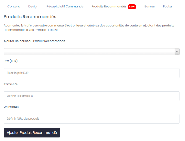Click the Prix (EUR) label
This screenshot has height=141, width=185.
click(11, 61)
